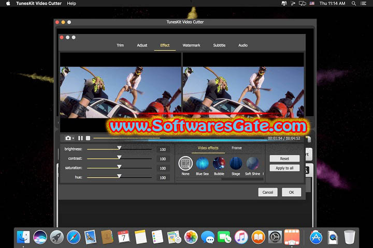The height and width of the screenshot is (248, 373).
Task: Click the contrast value field
Action: pyautogui.click(x=163, y=159)
